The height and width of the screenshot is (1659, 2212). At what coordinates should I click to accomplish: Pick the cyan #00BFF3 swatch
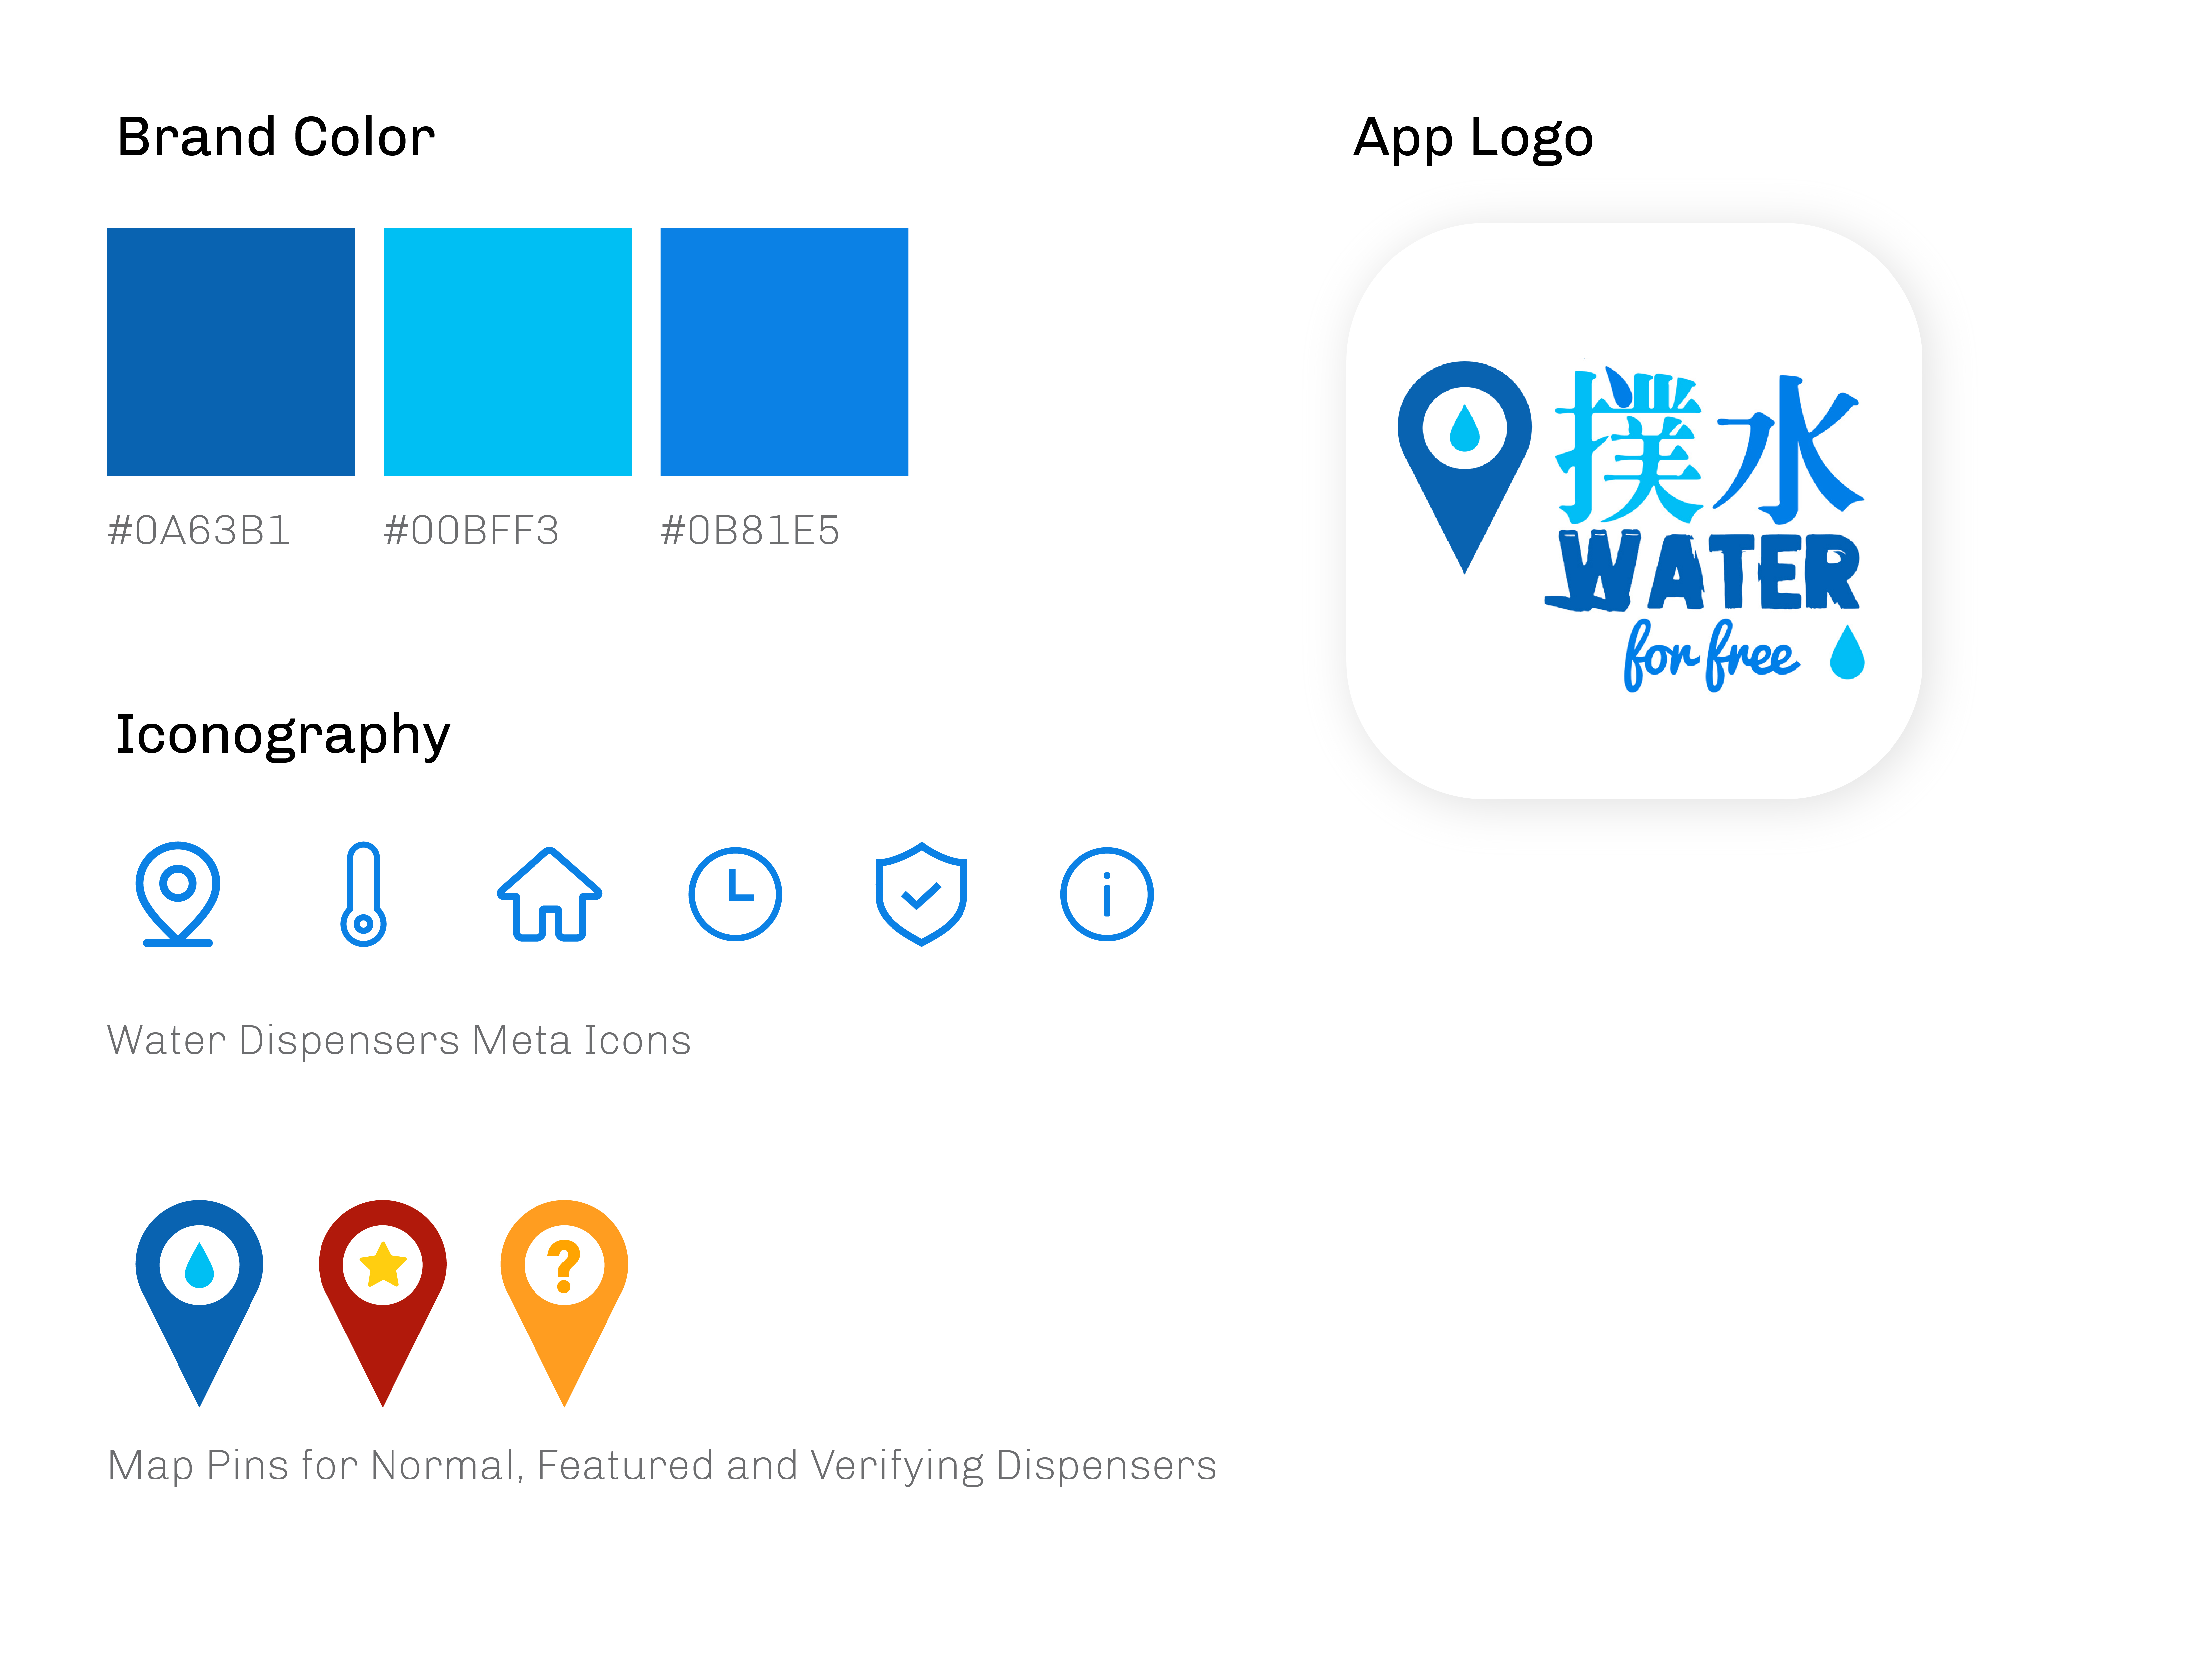[508, 352]
